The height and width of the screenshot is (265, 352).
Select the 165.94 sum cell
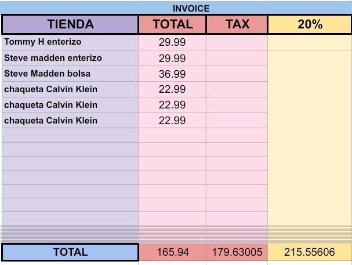click(x=172, y=252)
